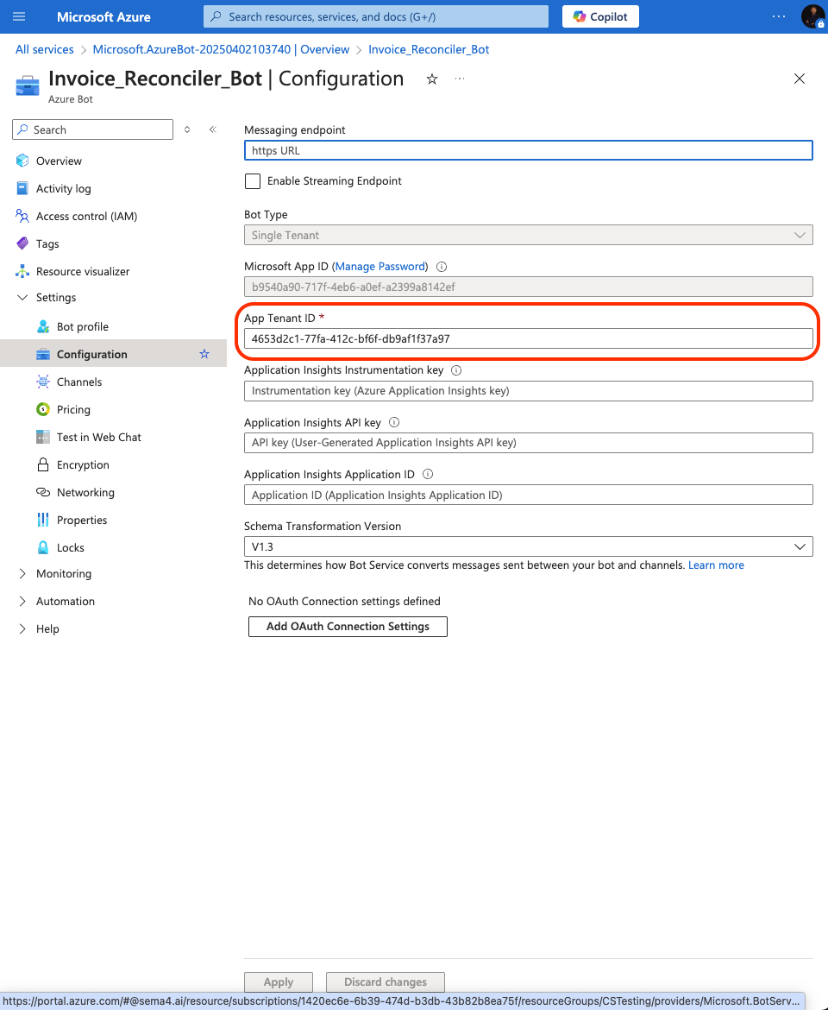The image size is (828, 1010).
Task: Click the global search bar
Action: coord(376,16)
